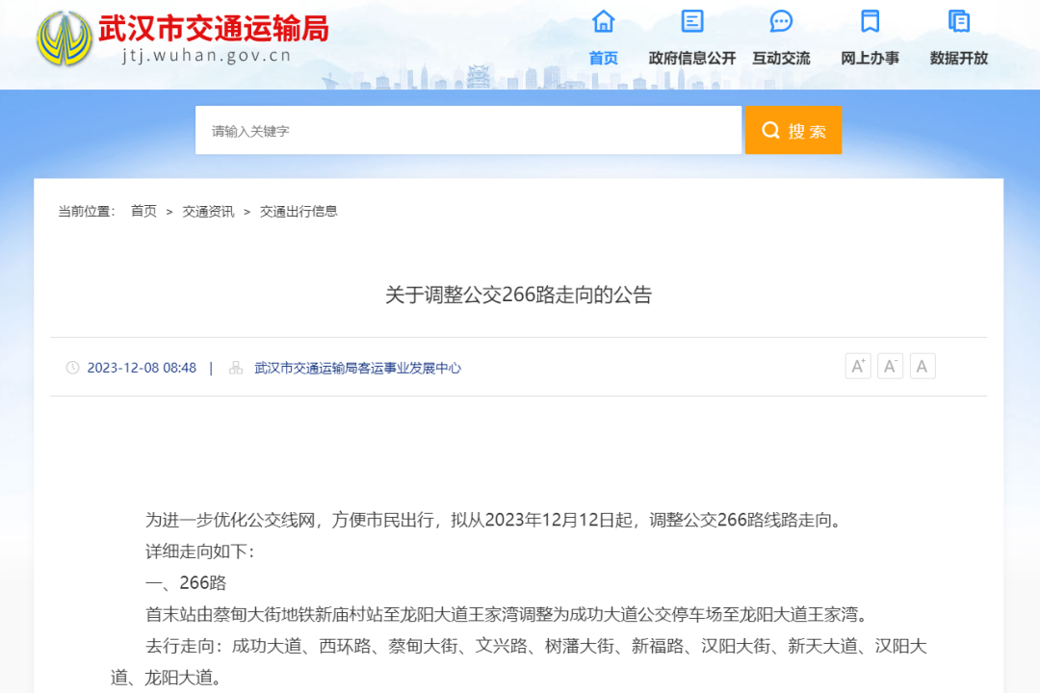Screen dimensions: 1040x693
Task: Click the magnifier icon to search
Action: pyautogui.click(x=770, y=130)
